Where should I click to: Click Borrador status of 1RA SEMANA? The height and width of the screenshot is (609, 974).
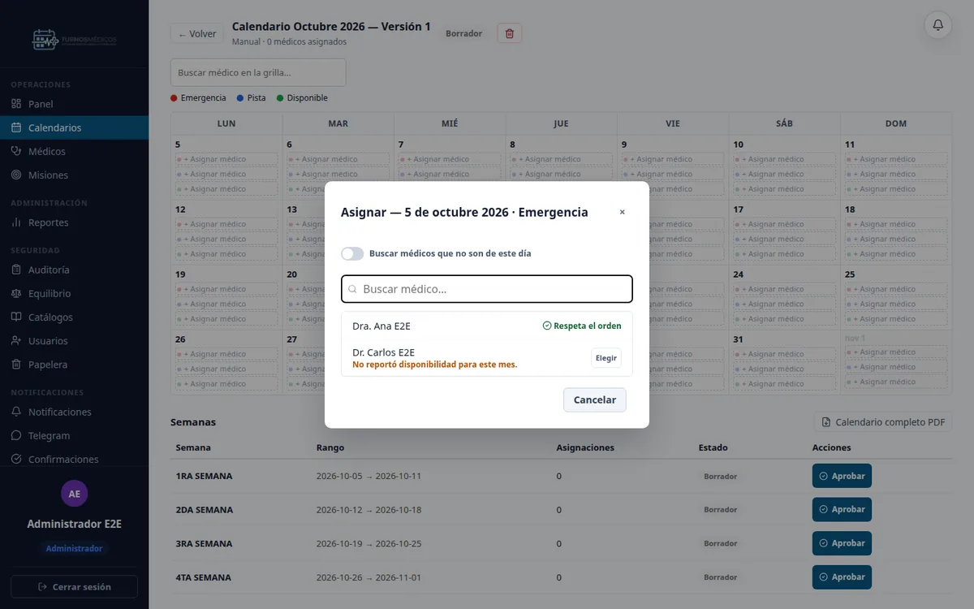click(721, 477)
